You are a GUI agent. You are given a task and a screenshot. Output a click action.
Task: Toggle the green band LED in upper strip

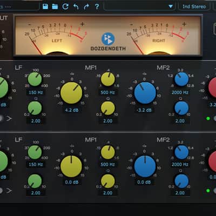coord(208,118)
